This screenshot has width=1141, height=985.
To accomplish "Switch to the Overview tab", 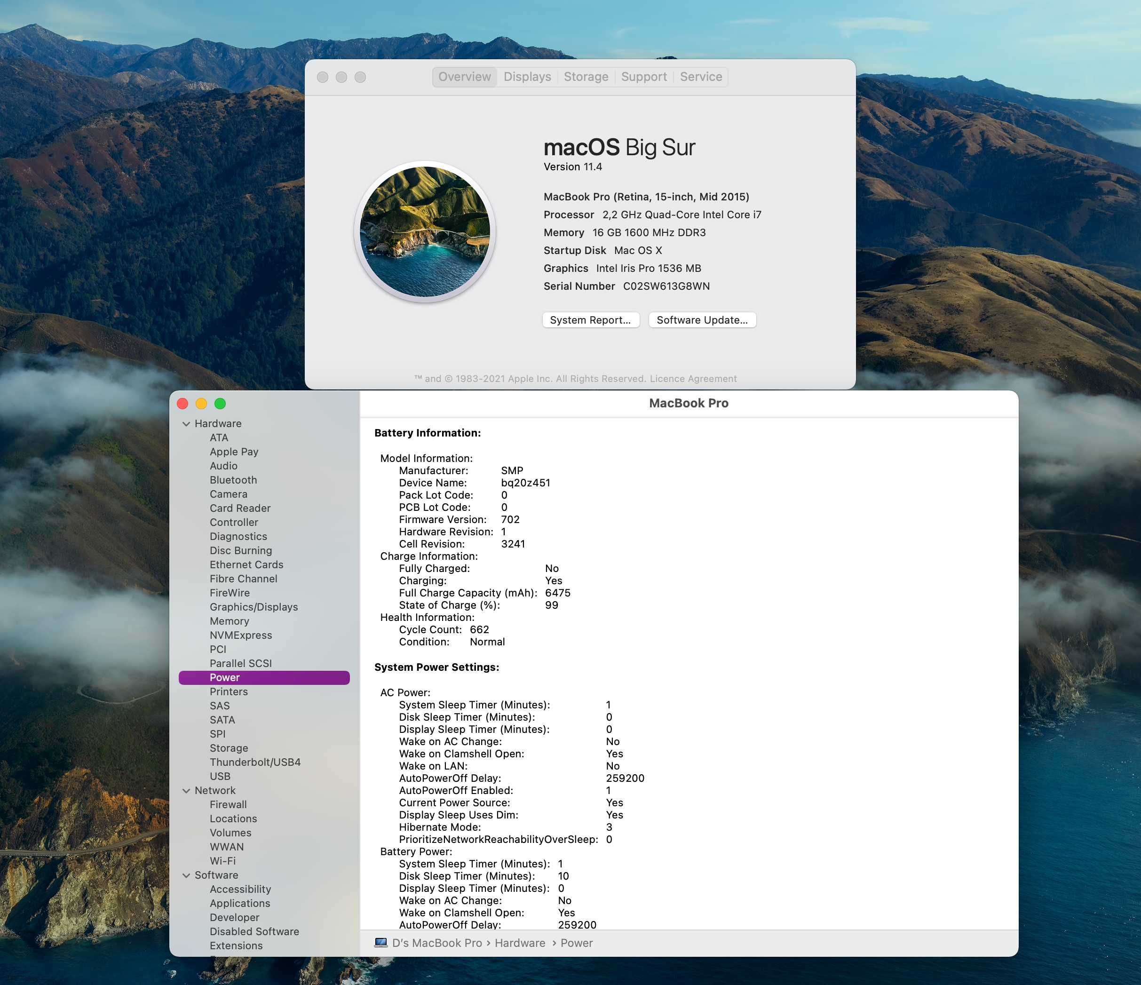I will coord(465,77).
